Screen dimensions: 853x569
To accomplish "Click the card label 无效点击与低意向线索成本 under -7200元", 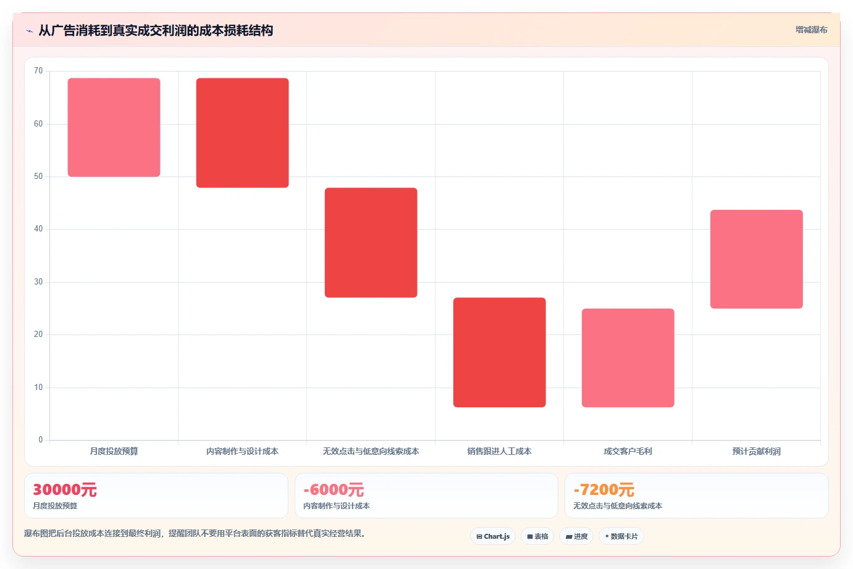I will tap(618, 506).
